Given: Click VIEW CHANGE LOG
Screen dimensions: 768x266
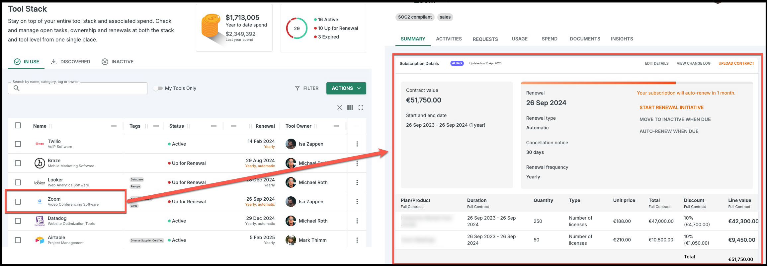Looking at the screenshot, I should [694, 63].
